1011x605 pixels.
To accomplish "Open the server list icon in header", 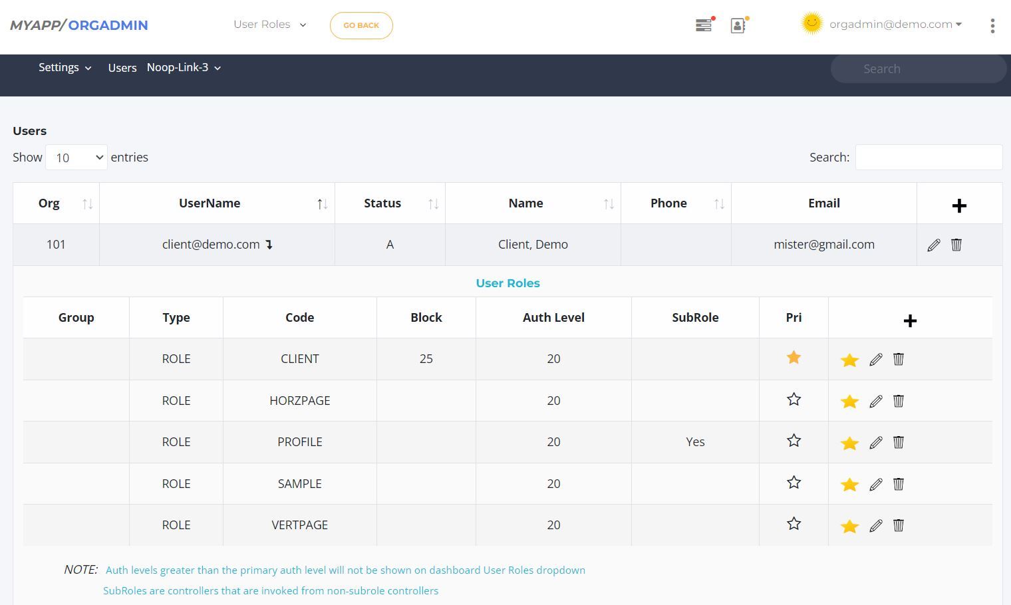I will click(x=703, y=25).
